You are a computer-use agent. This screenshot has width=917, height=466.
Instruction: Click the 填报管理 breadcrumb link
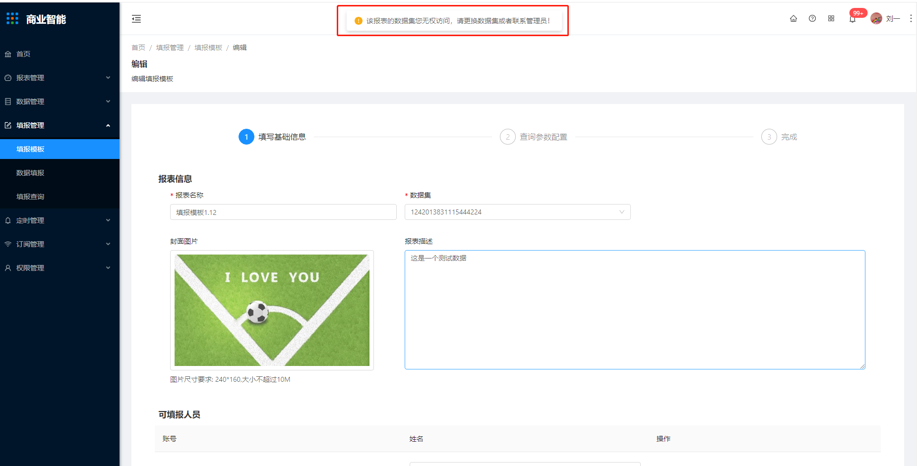click(170, 48)
